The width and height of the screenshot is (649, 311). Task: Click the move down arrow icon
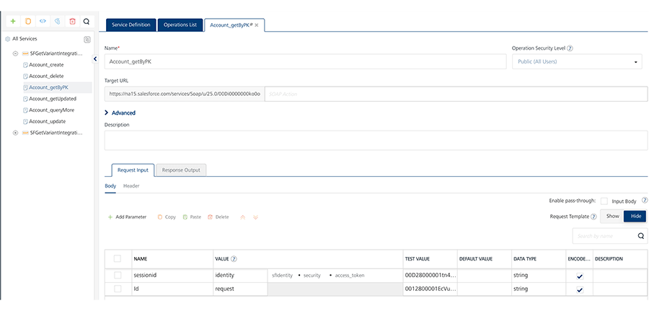tap(255, 216)
